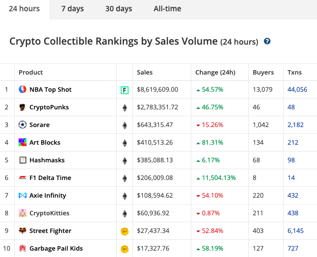Click the Sorare soccer ball icon
317x257 pixels.
pos(23,125)
